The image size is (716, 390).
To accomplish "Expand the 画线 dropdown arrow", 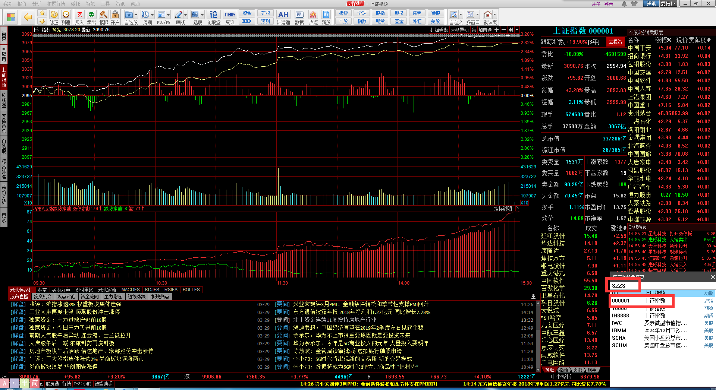I will point(186,15).
